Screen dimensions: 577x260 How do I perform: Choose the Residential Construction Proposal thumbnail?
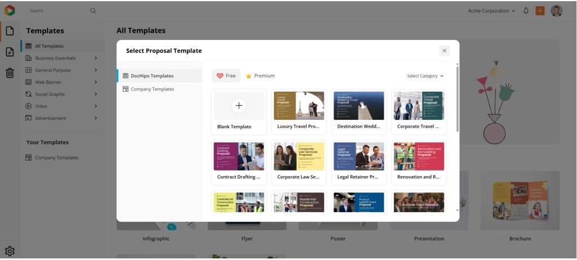point(299,202)
